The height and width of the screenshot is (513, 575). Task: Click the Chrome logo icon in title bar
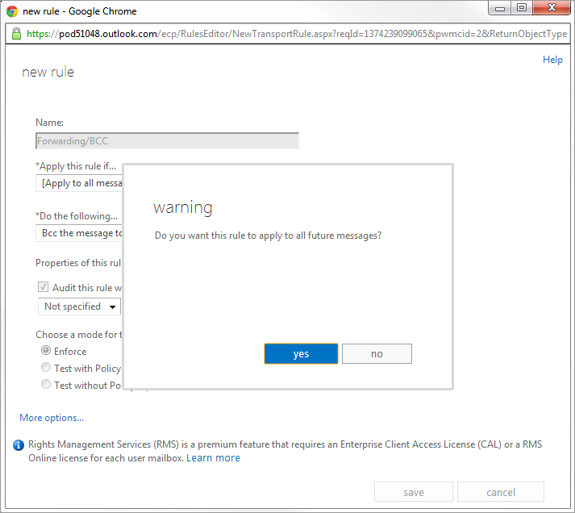(x=12, y=11)
